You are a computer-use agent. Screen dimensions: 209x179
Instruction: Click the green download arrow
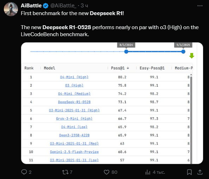click(x=191, y=55)
